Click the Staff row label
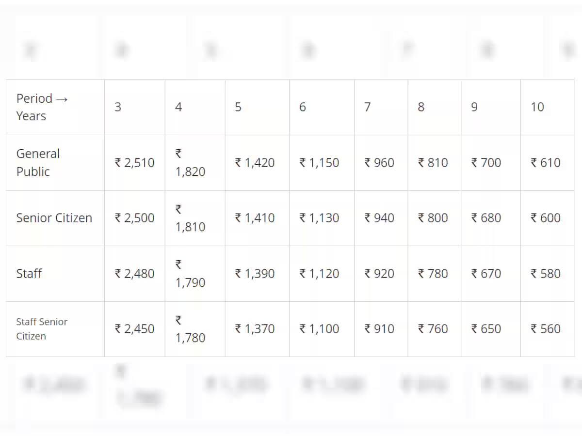The image size is (582, 436). 29,273
